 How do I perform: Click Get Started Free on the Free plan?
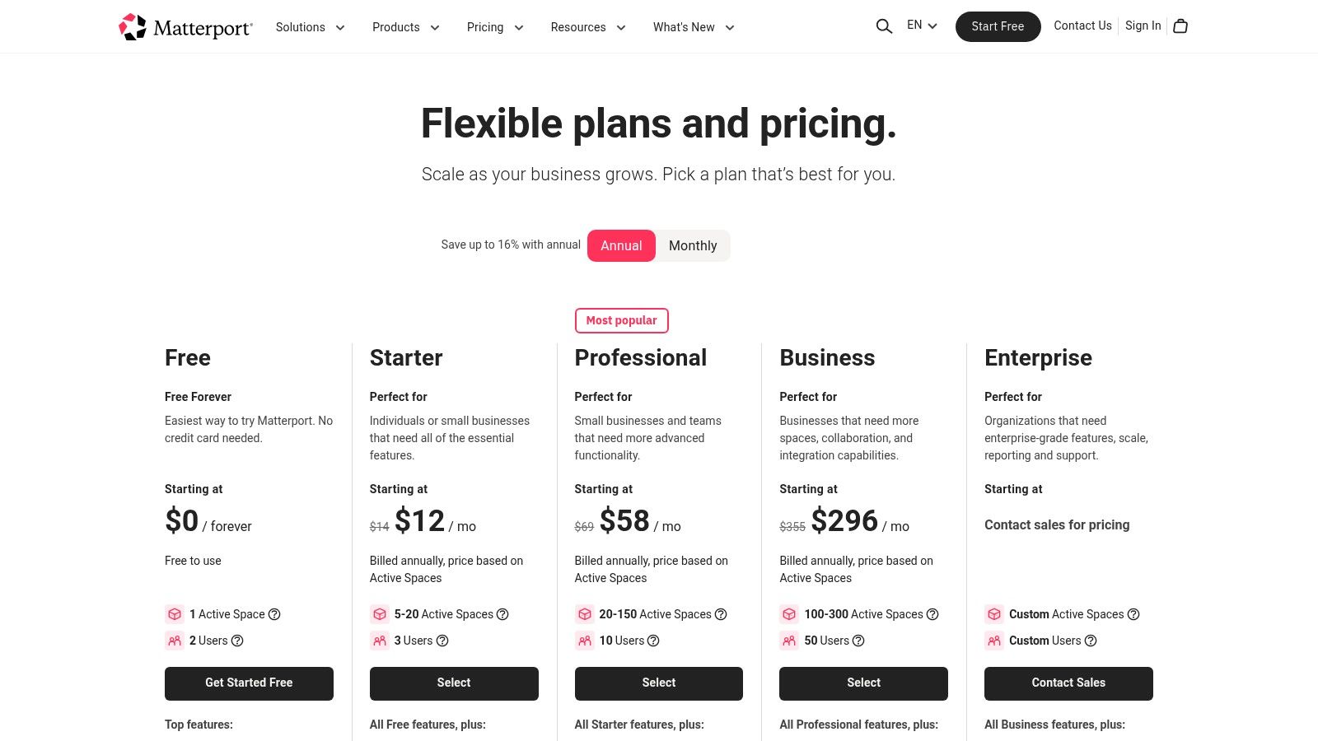point(249,683)
